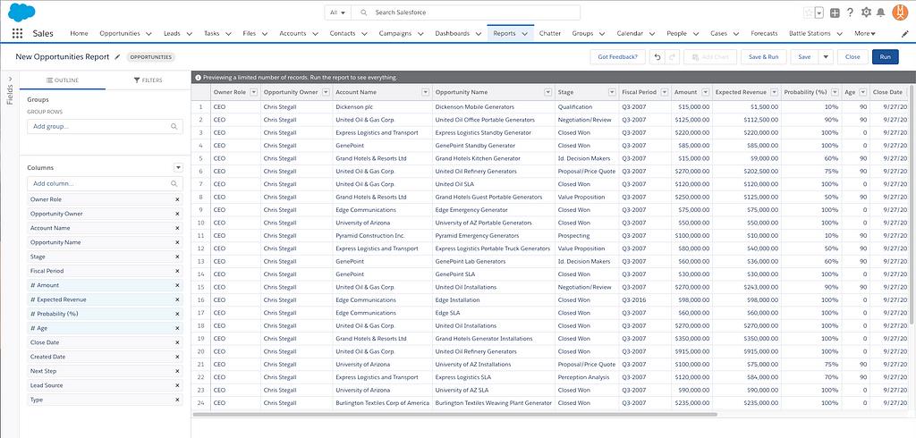Open the Chatter navigation tab
Screen dimensions: 916x438
click(x=549, y=33)
